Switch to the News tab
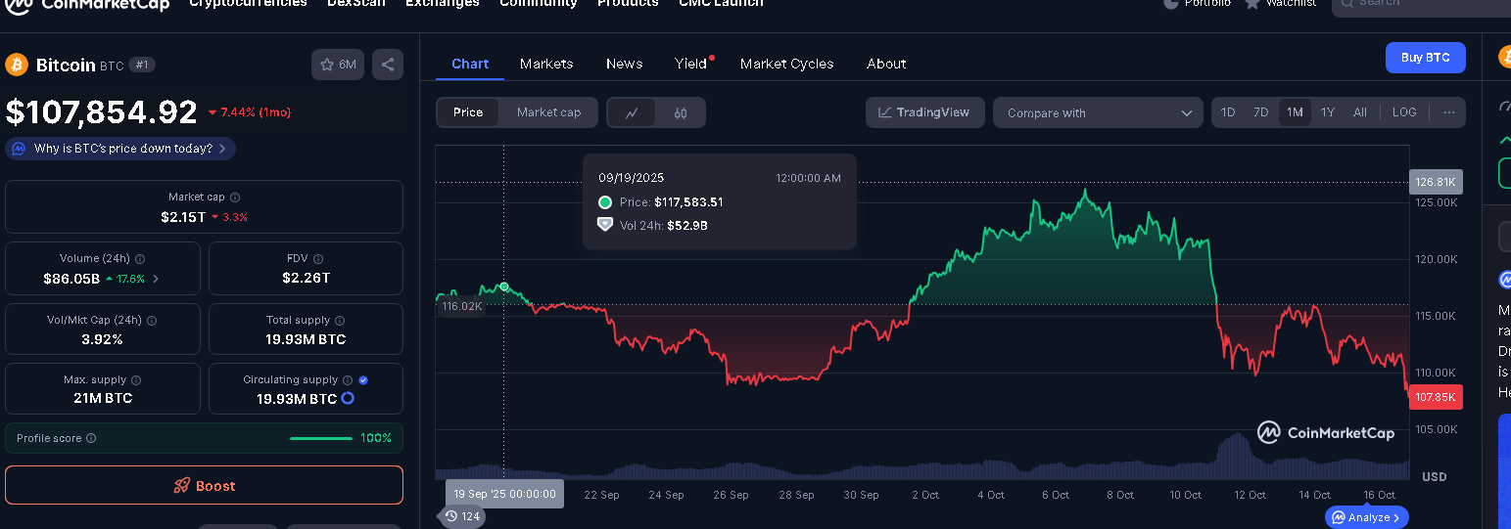 624,64
